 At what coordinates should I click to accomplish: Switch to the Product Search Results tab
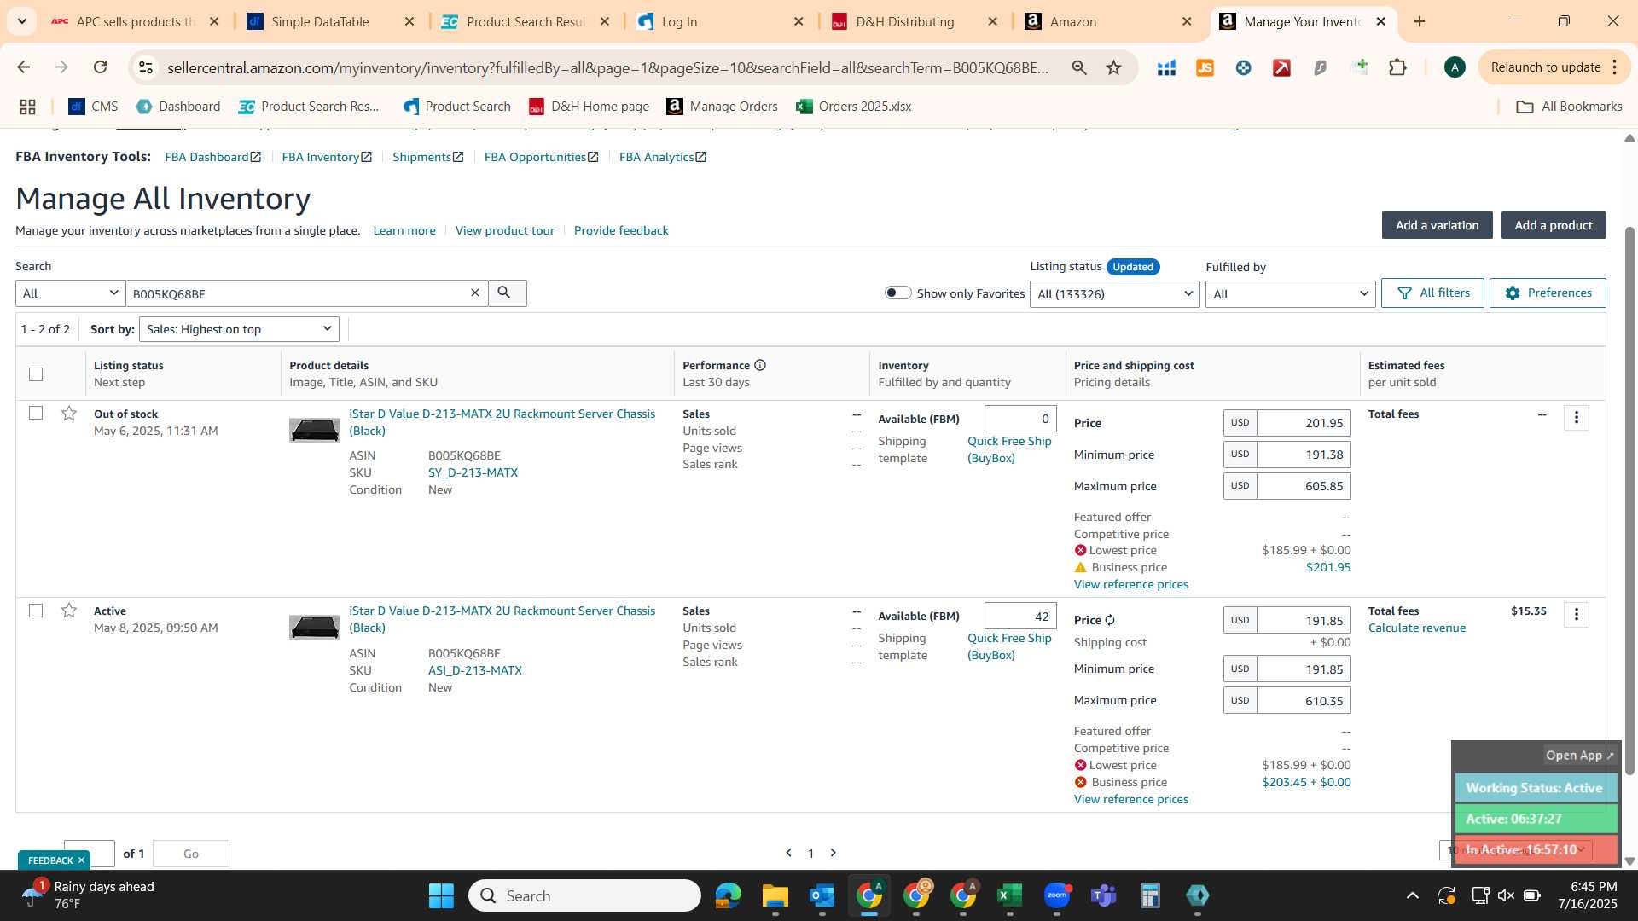524,21
